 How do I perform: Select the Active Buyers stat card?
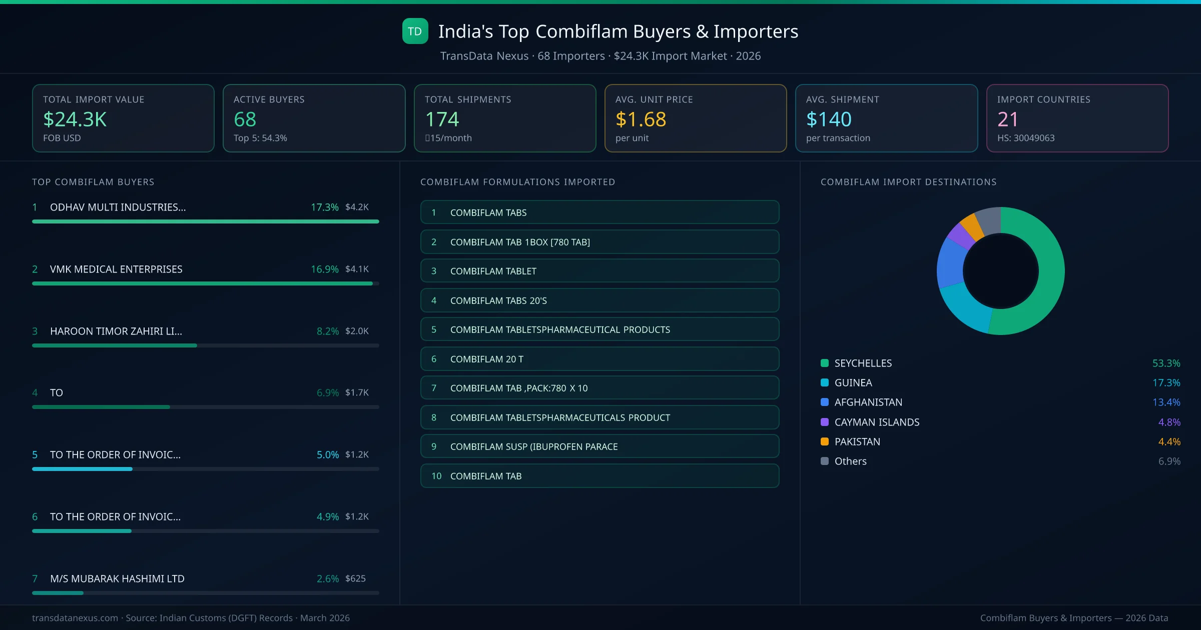click(313, 118)
